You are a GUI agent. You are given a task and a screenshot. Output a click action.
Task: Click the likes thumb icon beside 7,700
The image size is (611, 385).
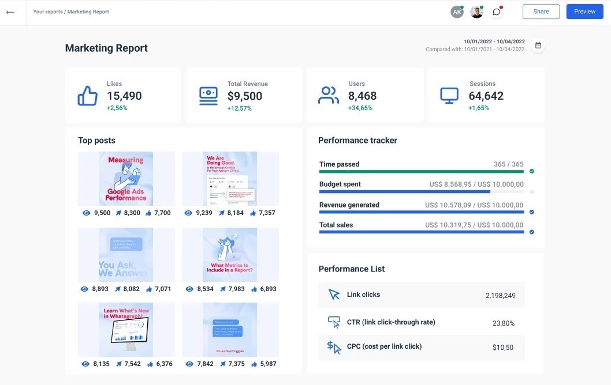148,213
